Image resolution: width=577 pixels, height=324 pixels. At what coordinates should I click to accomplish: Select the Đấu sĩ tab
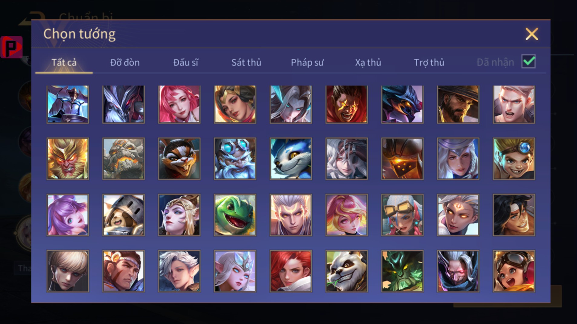[x=185, y=62]
